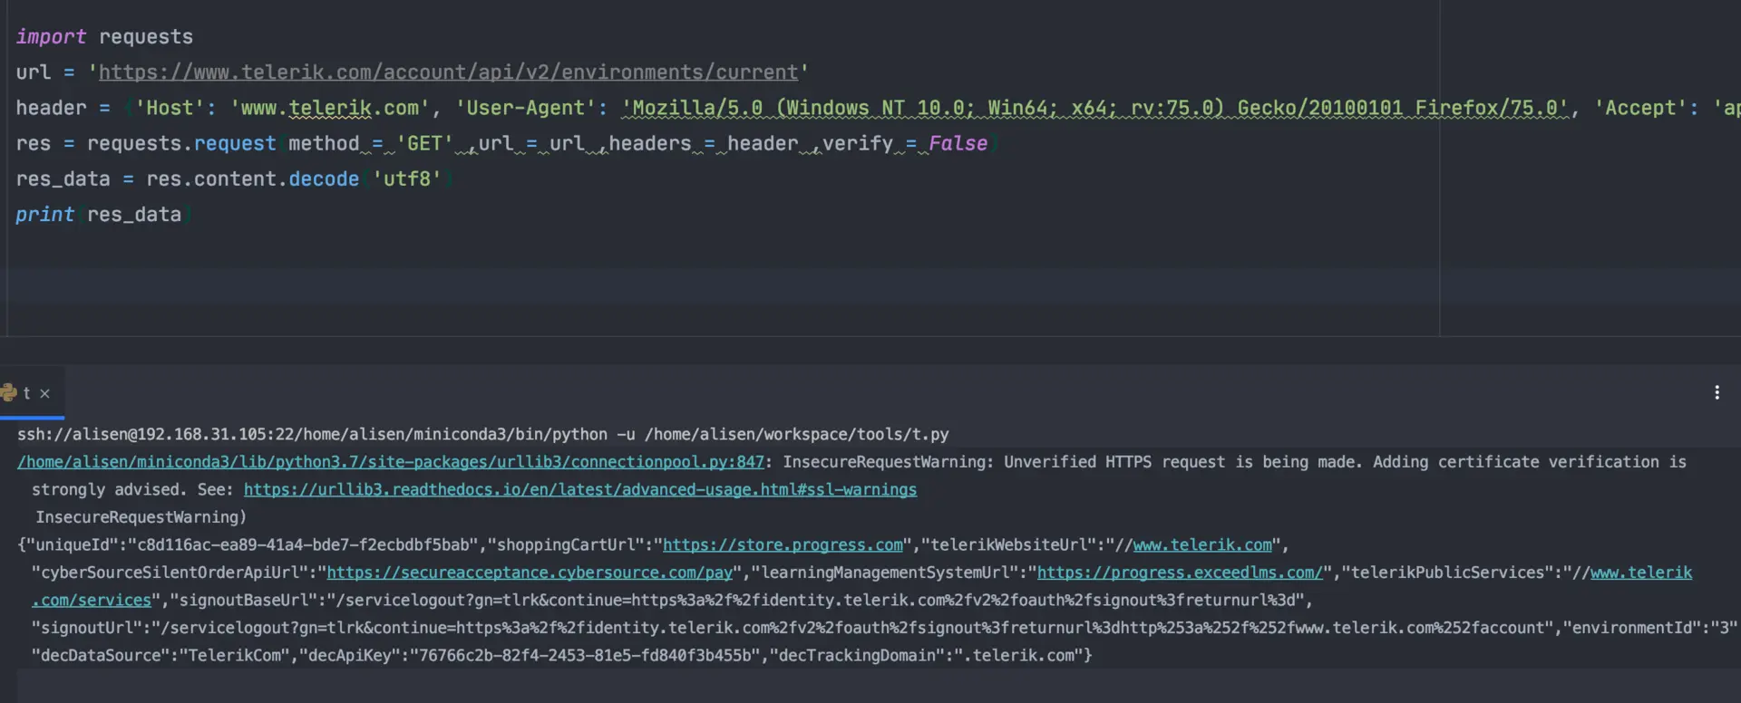1741x703 pixels.
Task: Open the urllib3 readthedocs ssl-warnings link
Action: [580, 489]
